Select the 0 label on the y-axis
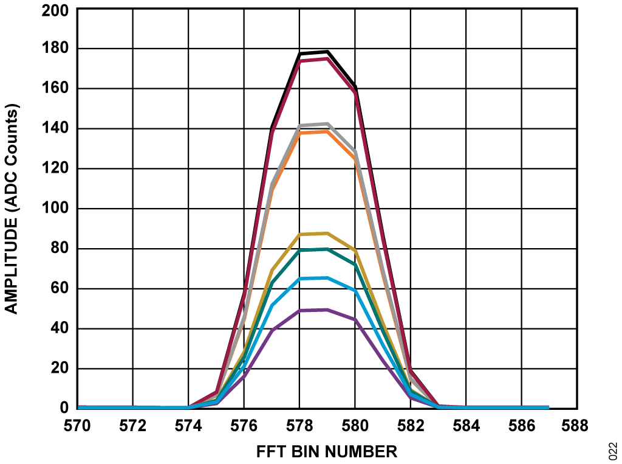The image size is (622, 464). (x=63, y=407)
